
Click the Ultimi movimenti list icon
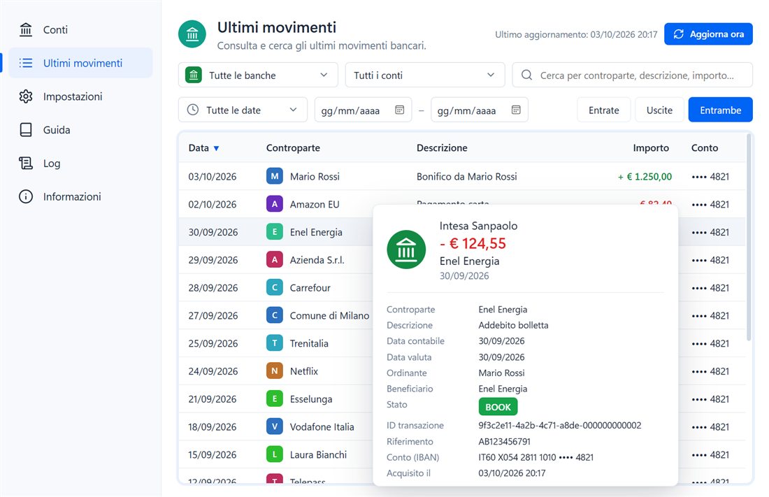(25, 64)
